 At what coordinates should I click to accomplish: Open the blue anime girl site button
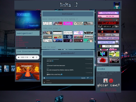point(68,37)
